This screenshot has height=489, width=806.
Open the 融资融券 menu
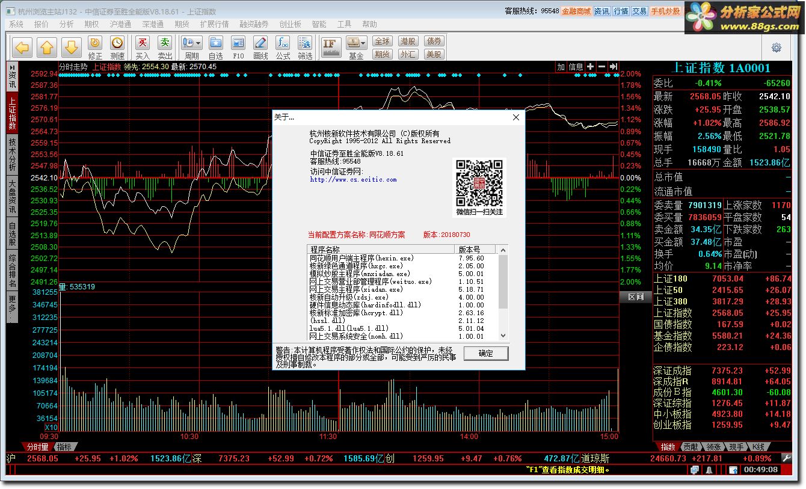pos(254,25)
